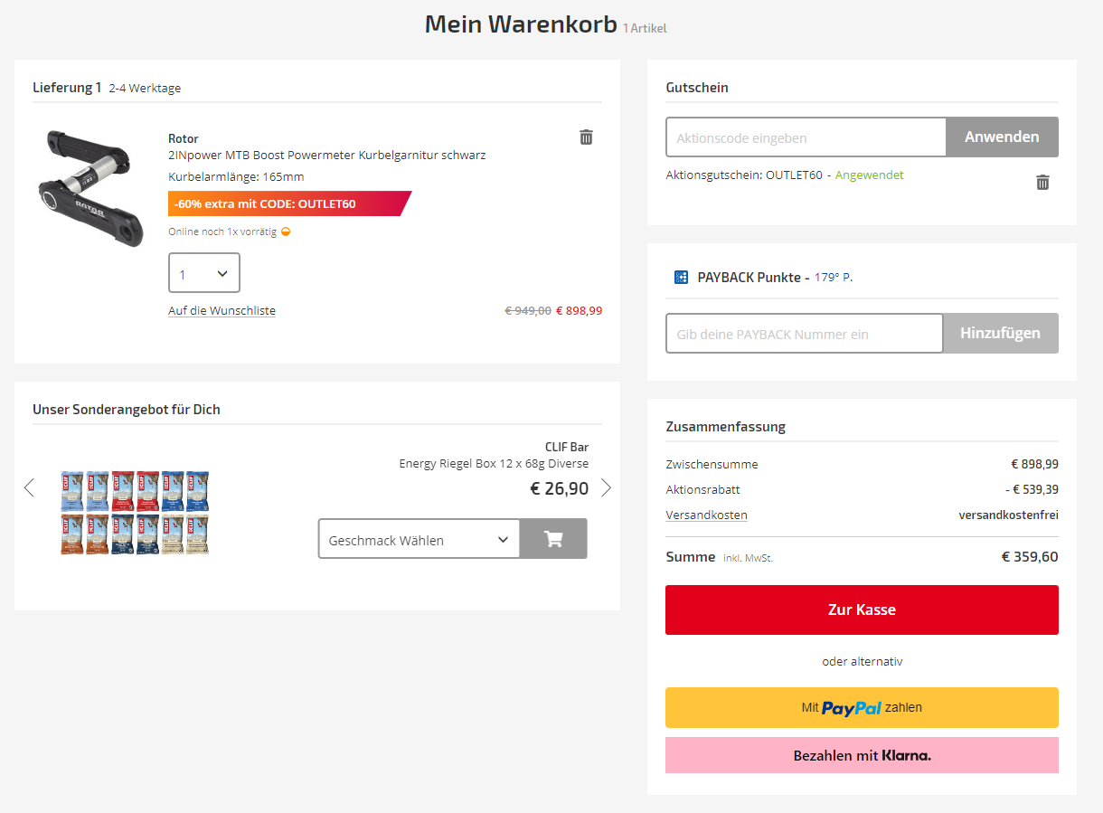The height and width of the screenshot is (813, 1103).
Task: Click the orange low-stock indicator icon
Action: point(286,232)
